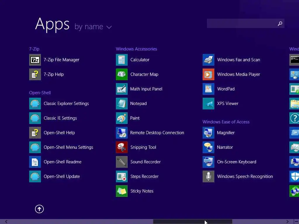Viewport: 299px width, 224px height.
Task: Click the horizontal scrollbar thumb
Action: [193, 222]
